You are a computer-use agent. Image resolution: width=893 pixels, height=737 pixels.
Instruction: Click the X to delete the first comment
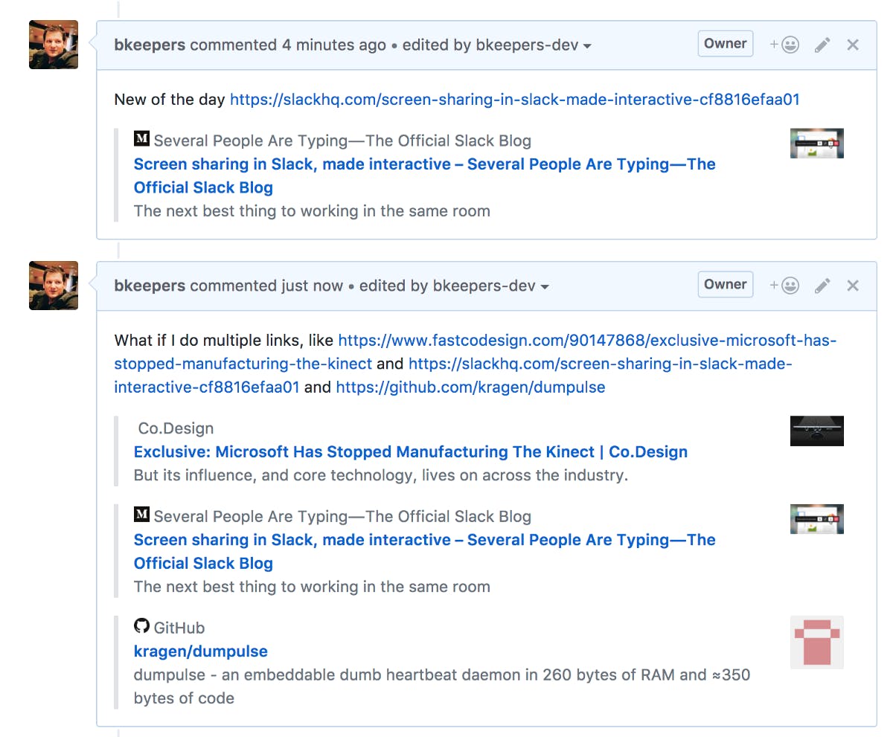pos(852,44)
